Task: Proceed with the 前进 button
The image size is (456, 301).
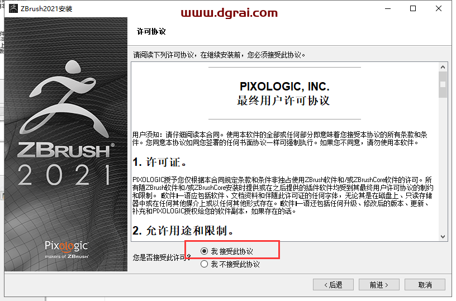Action: tap(379, 285)
